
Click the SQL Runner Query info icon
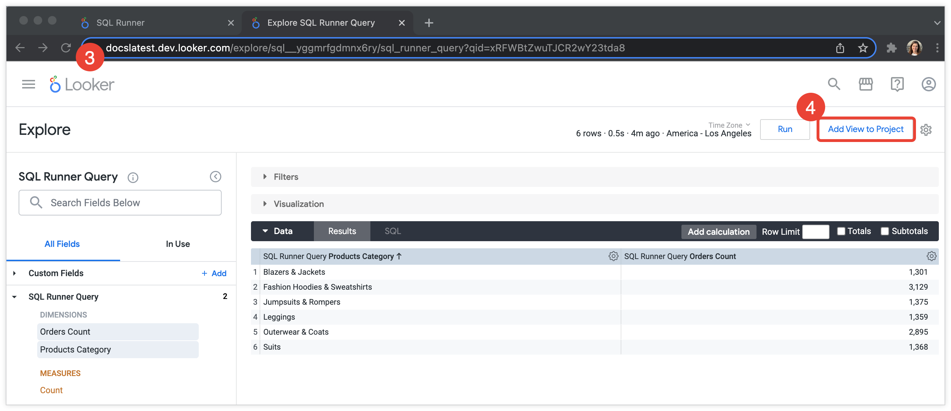(x=133, y=178)
